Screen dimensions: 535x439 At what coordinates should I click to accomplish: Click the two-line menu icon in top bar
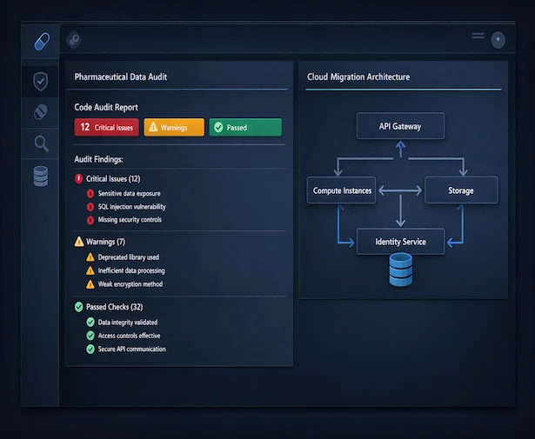(478, 37)
